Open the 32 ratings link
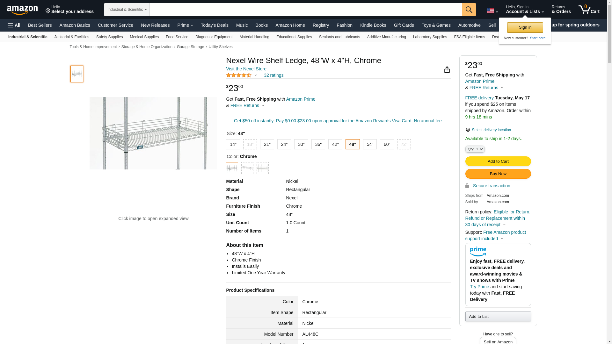 pos(273,75)
